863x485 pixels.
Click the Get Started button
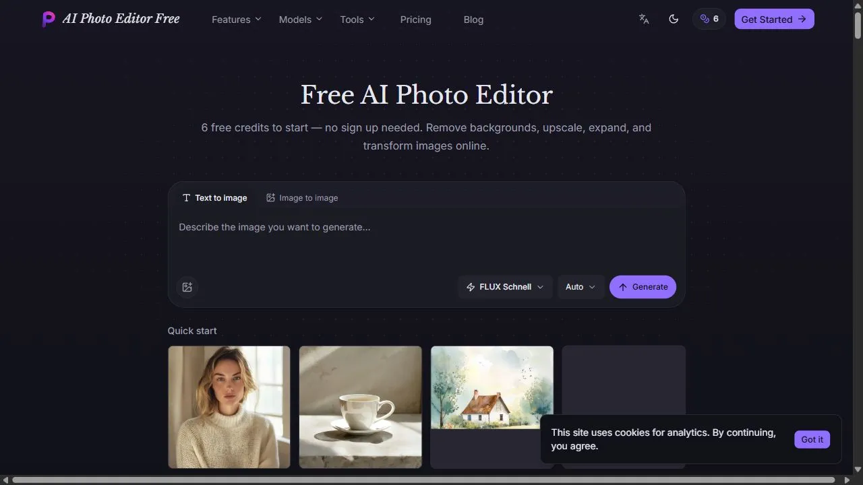click(774, 19)
